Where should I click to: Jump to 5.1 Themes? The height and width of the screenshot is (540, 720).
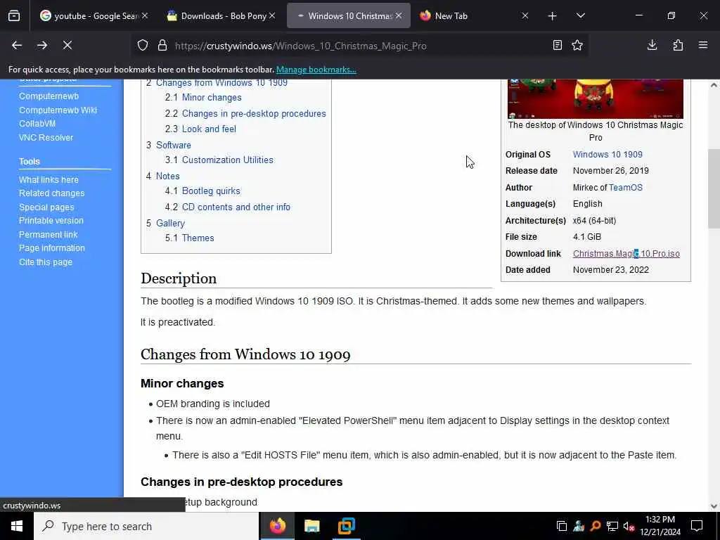tap(189, 238)
